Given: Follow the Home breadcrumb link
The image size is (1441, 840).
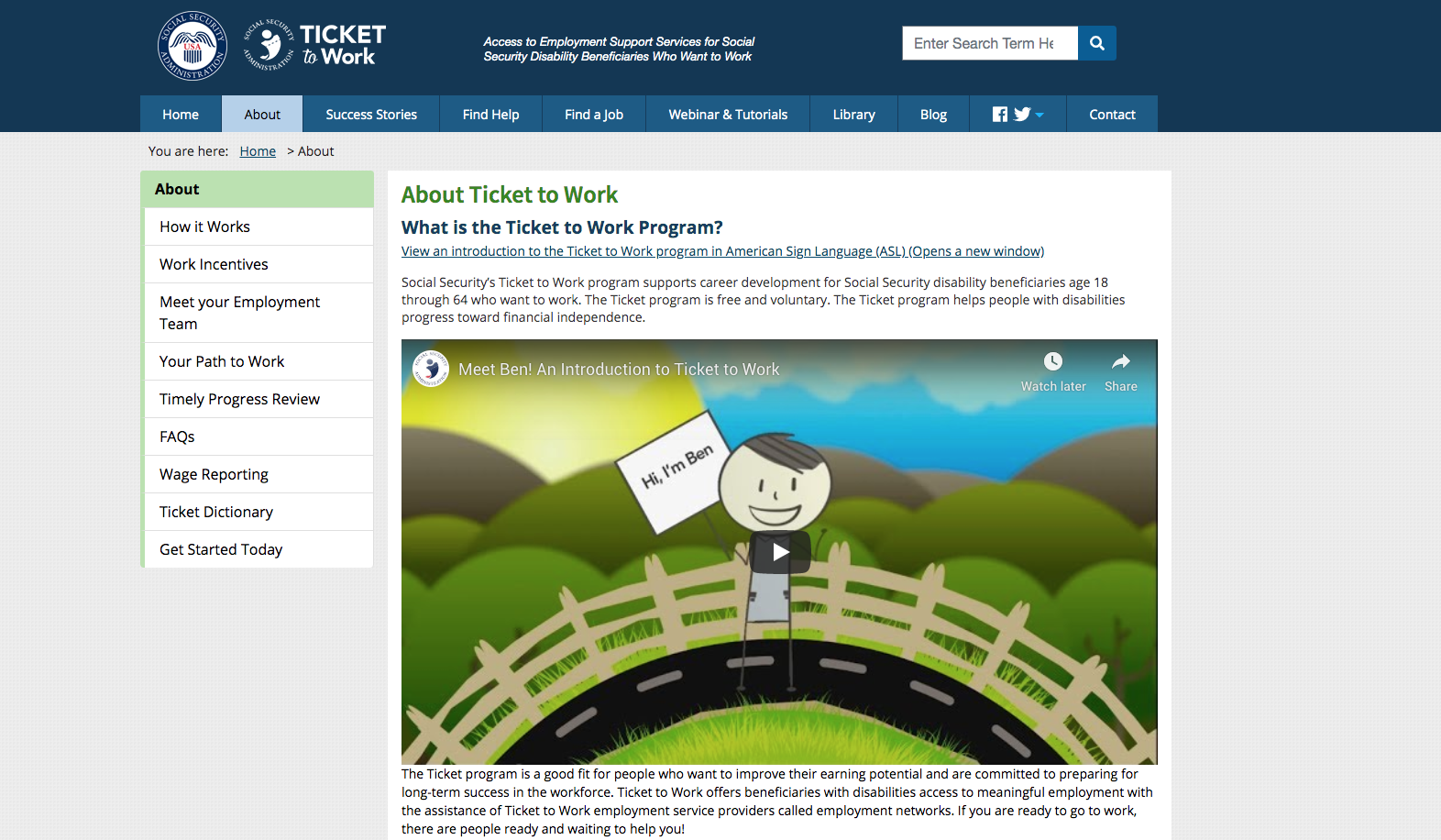Looking at the screenshot, I should tap(258, 151).
